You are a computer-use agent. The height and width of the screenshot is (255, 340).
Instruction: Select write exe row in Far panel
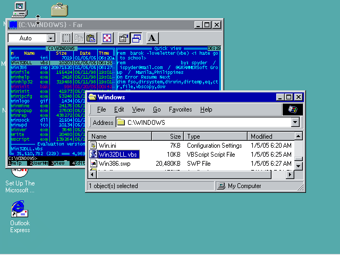(48, 134)
